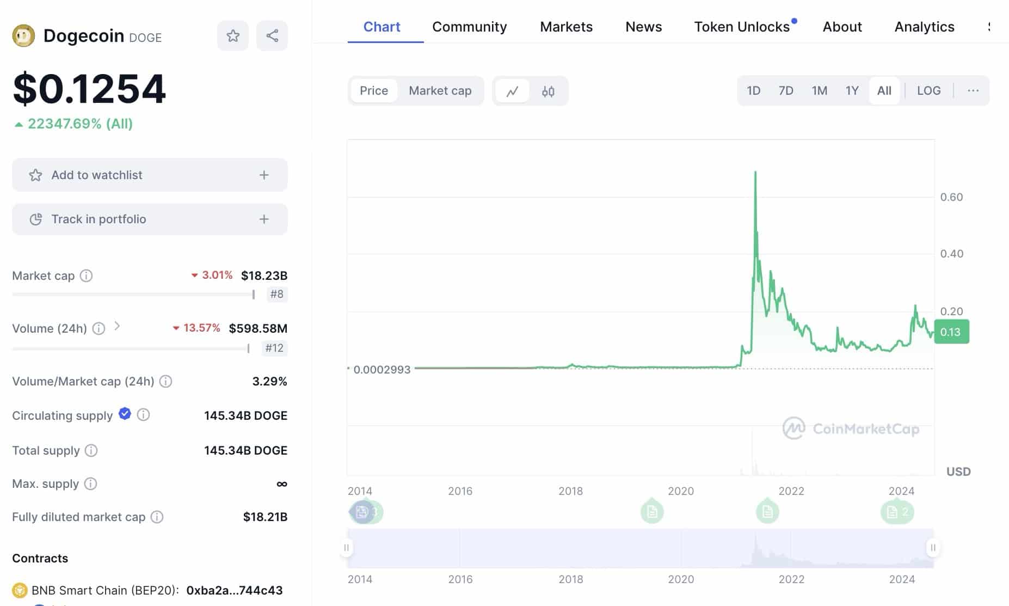Open the Market cap info tooltip icon
Screen dimensions: 1009x606
[86, 276]
